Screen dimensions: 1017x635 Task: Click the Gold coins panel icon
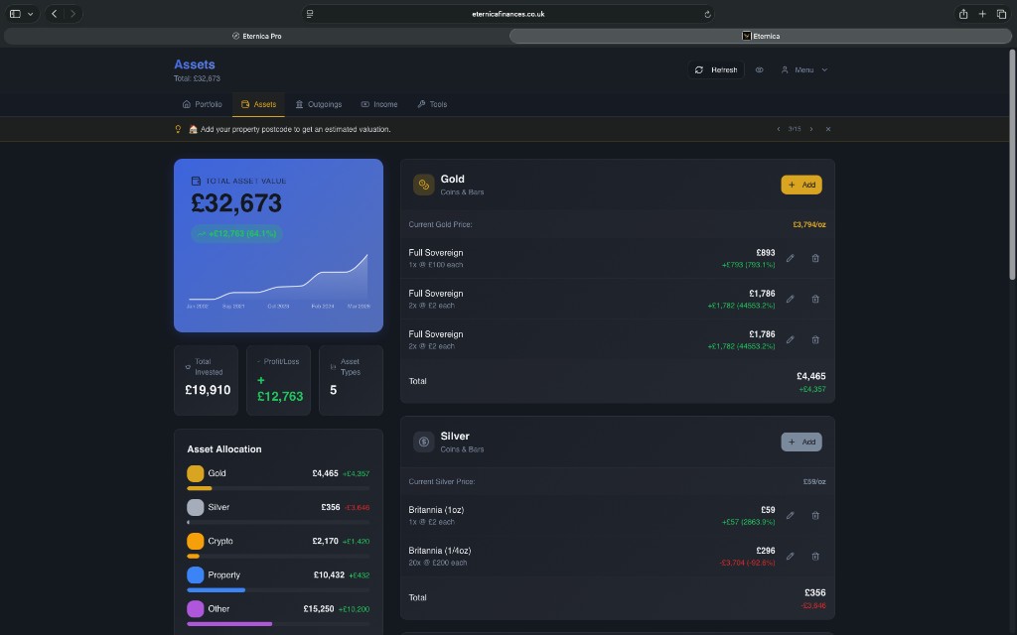point(422,184)
